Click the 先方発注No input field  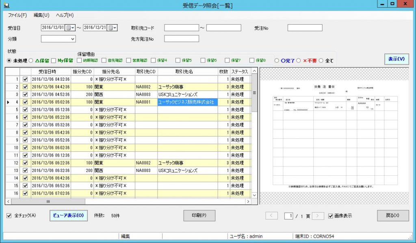tap(182, 39)
